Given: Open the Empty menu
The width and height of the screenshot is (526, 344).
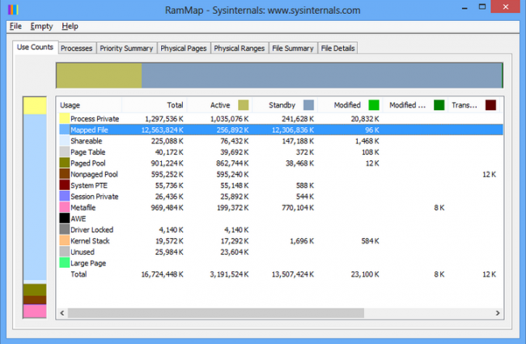Looking at the screenshot, I should coord(41,26).
